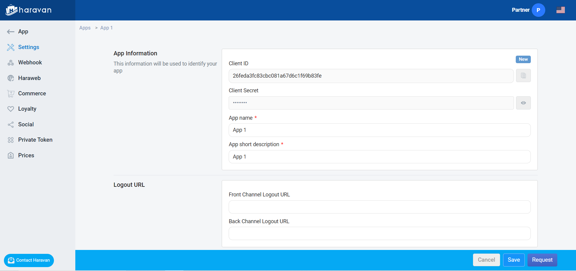
Task: Select the Webhook section icon
Action: pyautogui.click(x=11, y=63)
